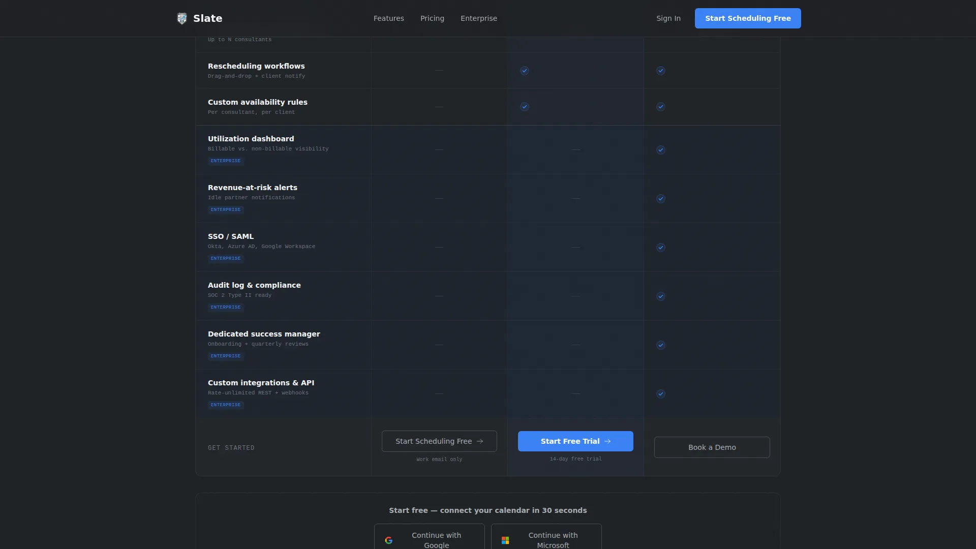Click GET STARTED label

pos(231,448)
